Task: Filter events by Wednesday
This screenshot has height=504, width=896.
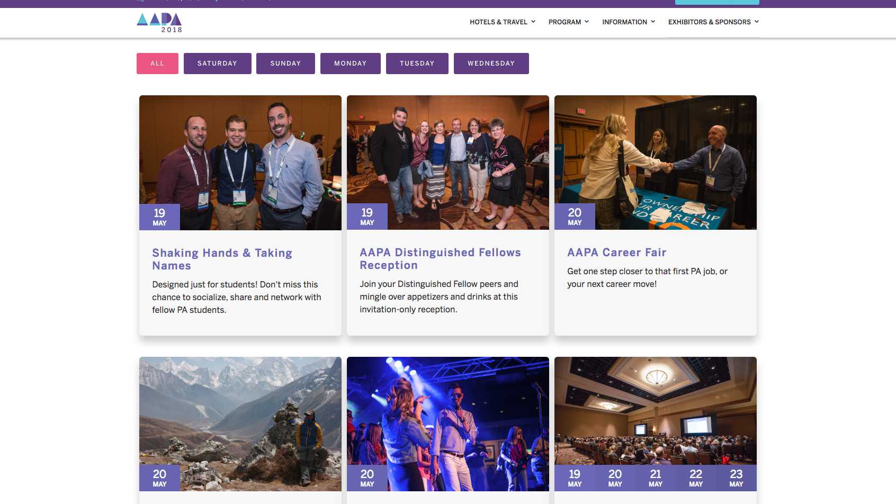Action: (x=491, y=64)
